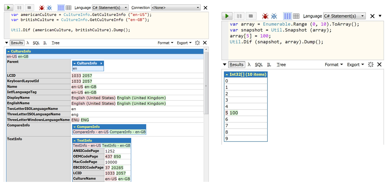Click the pause button in right panel
The height and width of the screenshot is (185, 388).
coord(239,16)
